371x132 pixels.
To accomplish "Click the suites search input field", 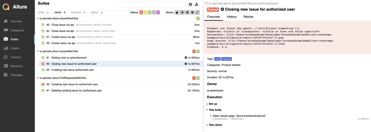I will 152,4.
